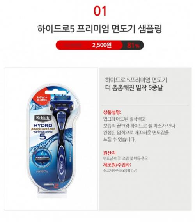Click the product description paragraph

point(139,129)
